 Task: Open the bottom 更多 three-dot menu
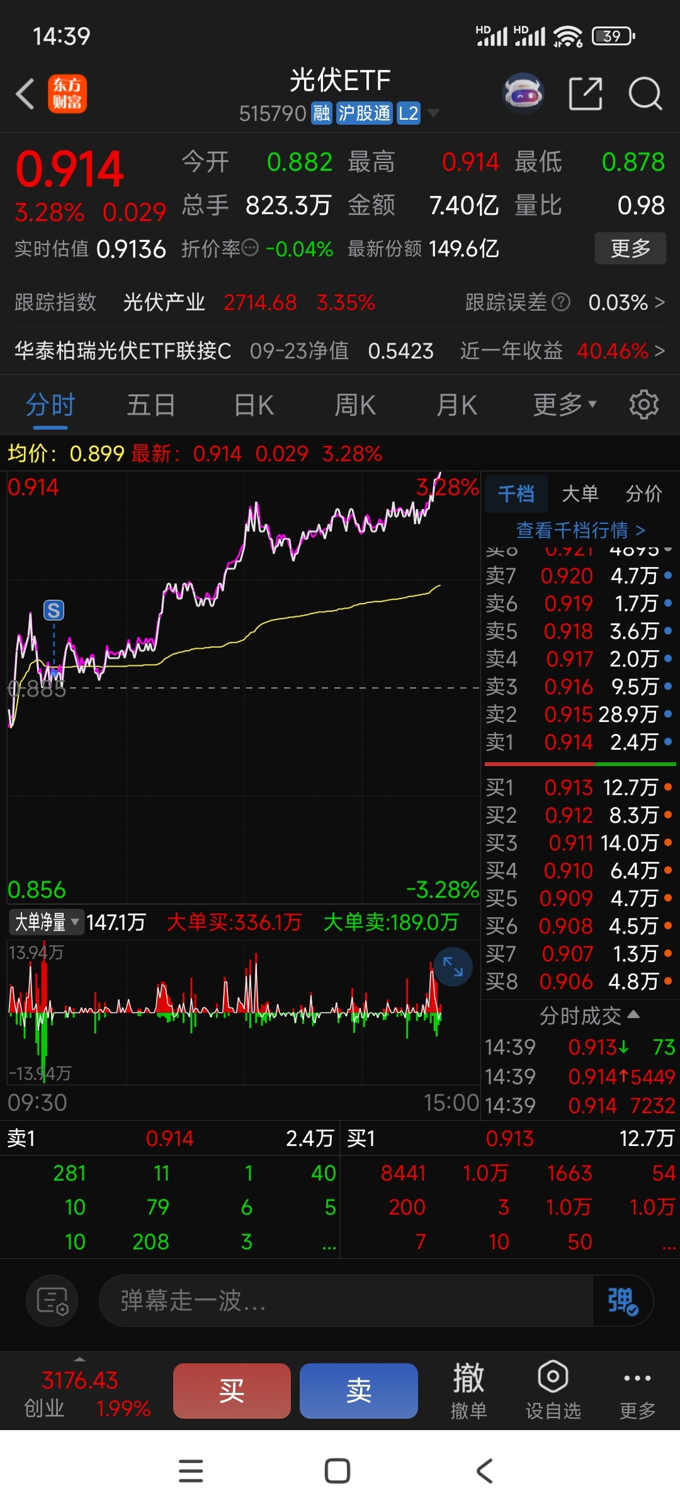pos(637,1391)
